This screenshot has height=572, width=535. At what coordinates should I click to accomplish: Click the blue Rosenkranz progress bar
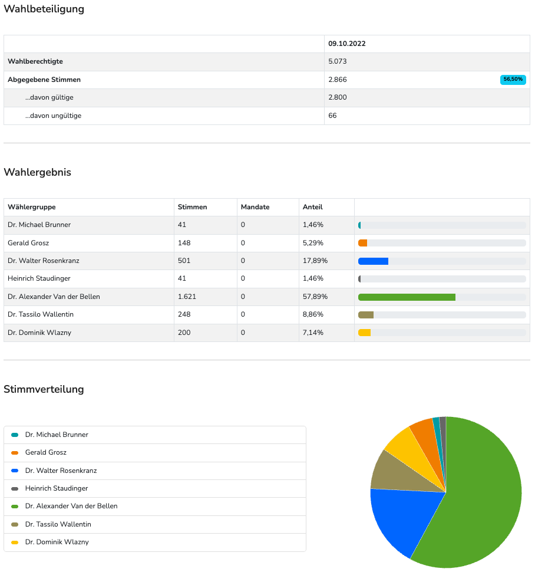373,261
